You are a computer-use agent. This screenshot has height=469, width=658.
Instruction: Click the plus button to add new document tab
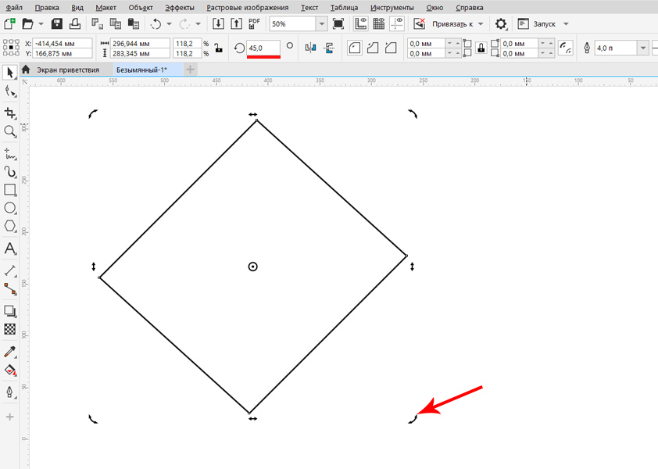pos(191,70)
